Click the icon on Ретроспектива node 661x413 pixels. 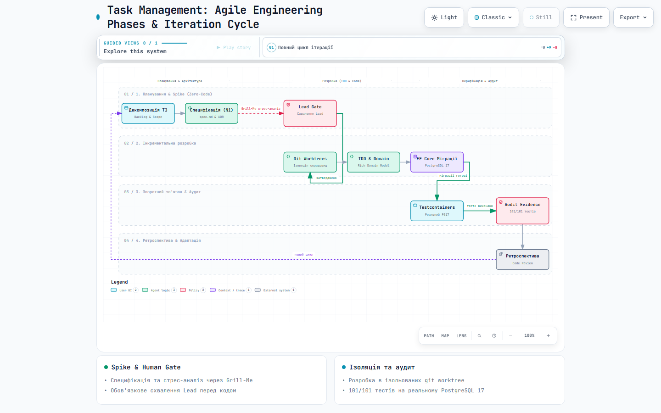[501, 254]
